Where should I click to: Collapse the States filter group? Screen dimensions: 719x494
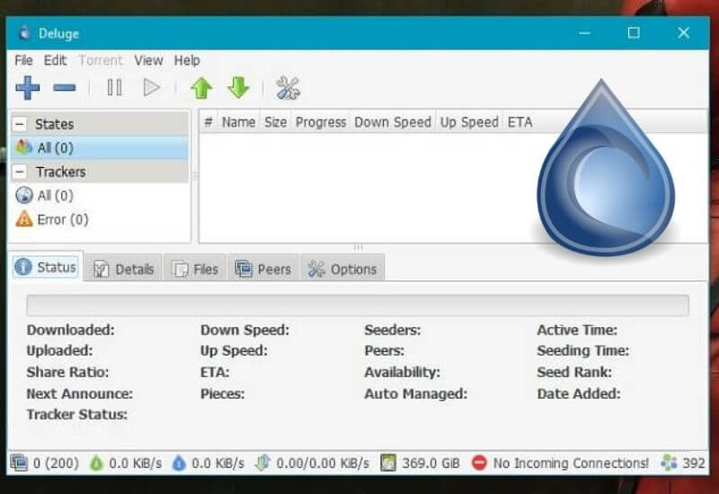pos(20,124)
